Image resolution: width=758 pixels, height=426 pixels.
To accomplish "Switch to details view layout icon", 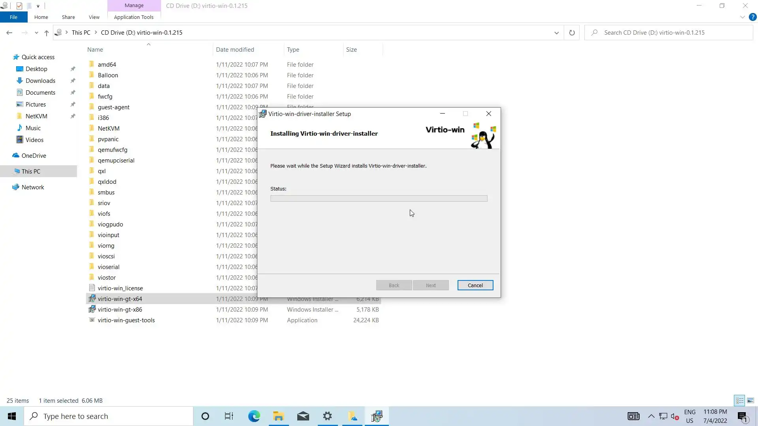I will tap(739, 400).
